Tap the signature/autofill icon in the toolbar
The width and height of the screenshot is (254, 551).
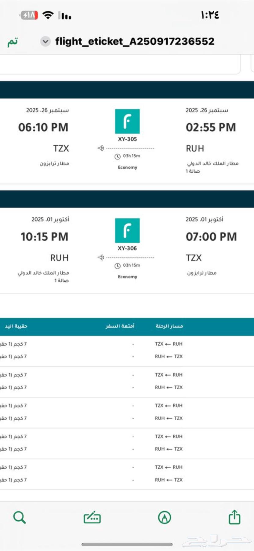pyautogui.click(x=92, y=517)
